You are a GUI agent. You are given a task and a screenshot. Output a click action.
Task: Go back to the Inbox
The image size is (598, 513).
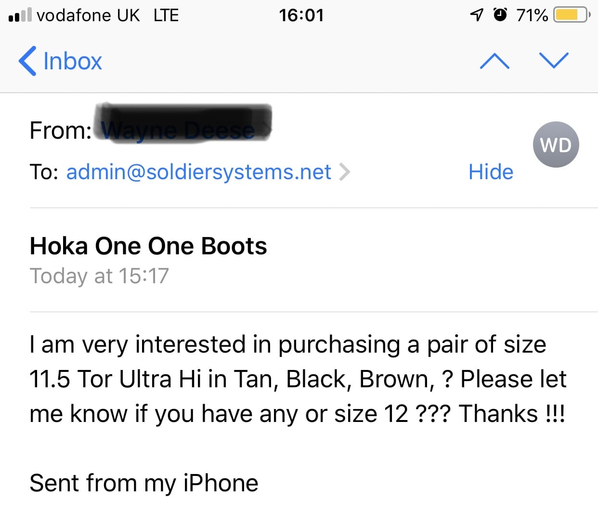point(60,61)
